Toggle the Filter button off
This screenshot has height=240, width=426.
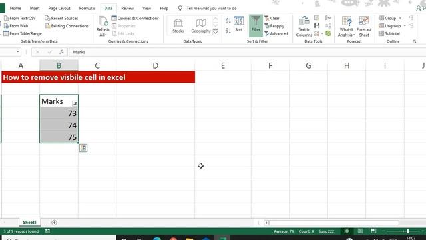coord(256,25)
